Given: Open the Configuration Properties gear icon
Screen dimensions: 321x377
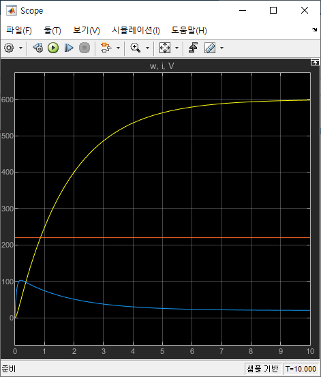Looking at the screenshot, I should pos(9,48).
